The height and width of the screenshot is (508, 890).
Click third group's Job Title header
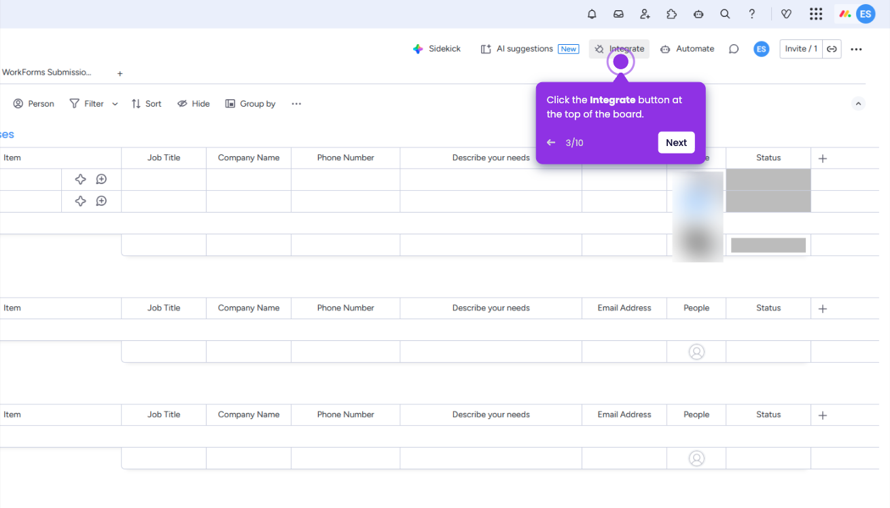coord(164,414)
